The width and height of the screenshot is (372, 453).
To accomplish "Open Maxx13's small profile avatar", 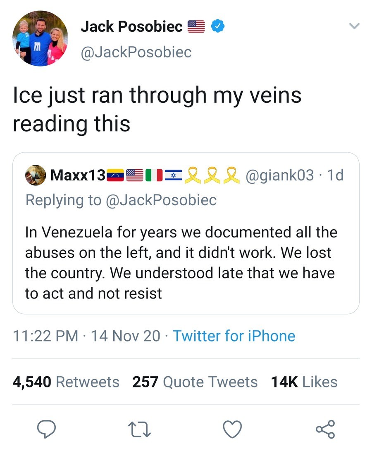I will pyautogui.click(x=35, y=175).
